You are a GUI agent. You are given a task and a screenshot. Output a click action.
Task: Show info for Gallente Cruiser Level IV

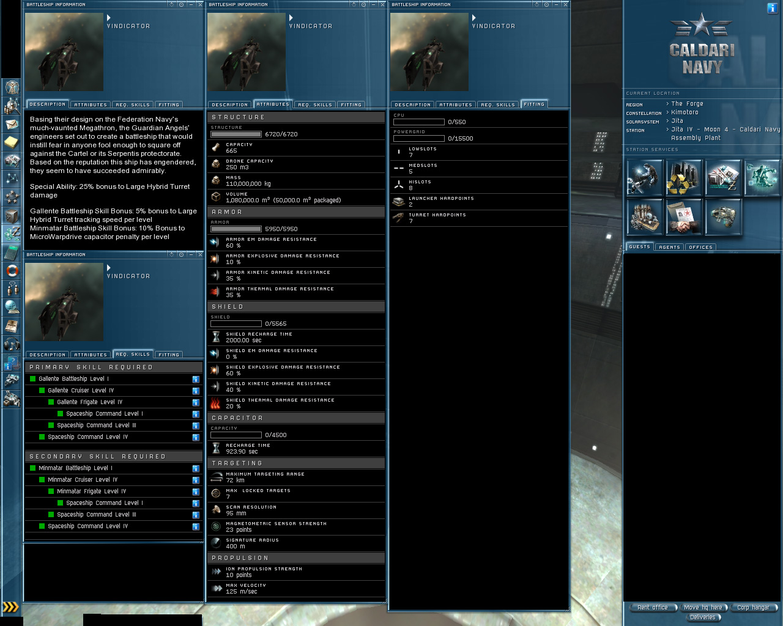(196, 391)
